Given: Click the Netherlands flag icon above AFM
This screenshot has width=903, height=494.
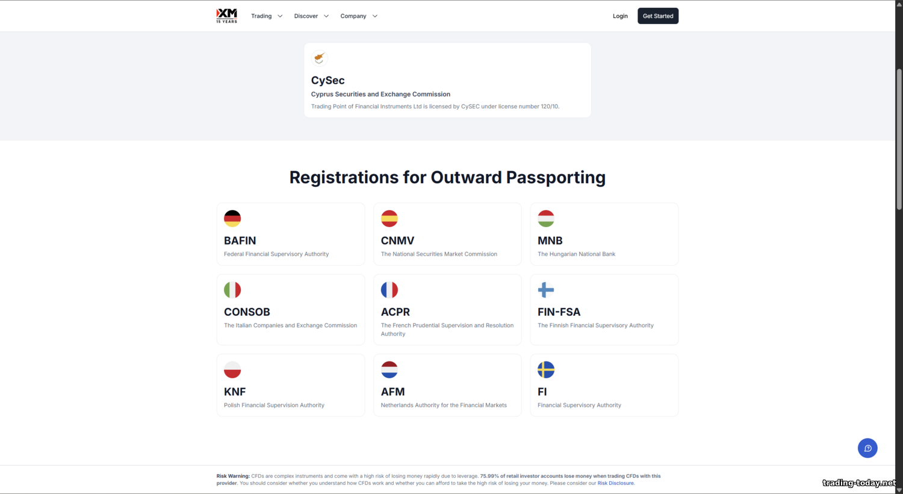Looking at the screenshot, I should (389, 369).
